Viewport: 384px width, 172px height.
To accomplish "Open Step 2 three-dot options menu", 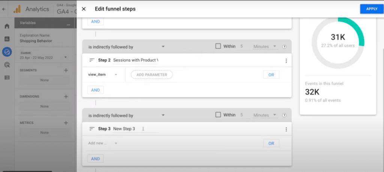I will (x=286, y=61).
